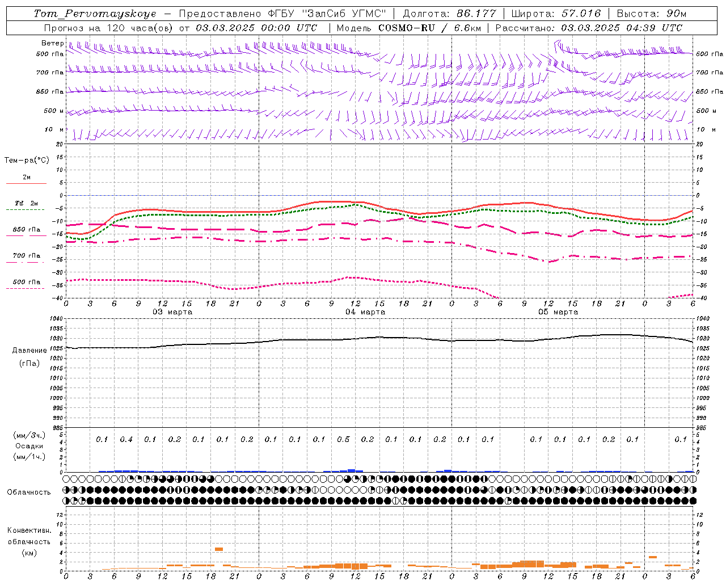Click the 500 гПа legend entry in temperature legend

pos(27,282)
